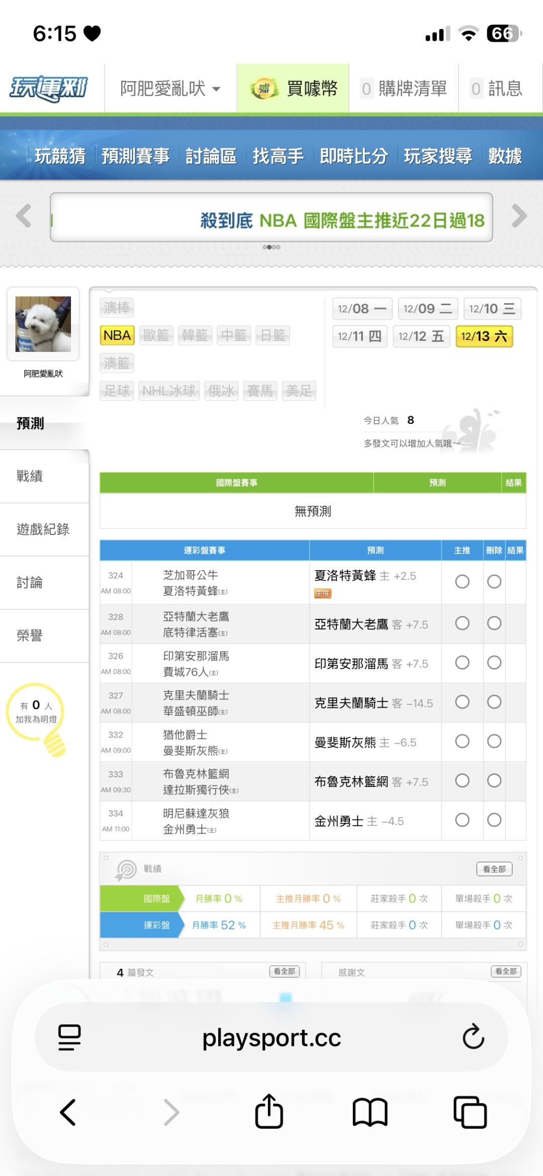543x1176 pixels.
Task: Select 主推 radio for 夏洛特黃蜂
Action: [x=462, y=582]
